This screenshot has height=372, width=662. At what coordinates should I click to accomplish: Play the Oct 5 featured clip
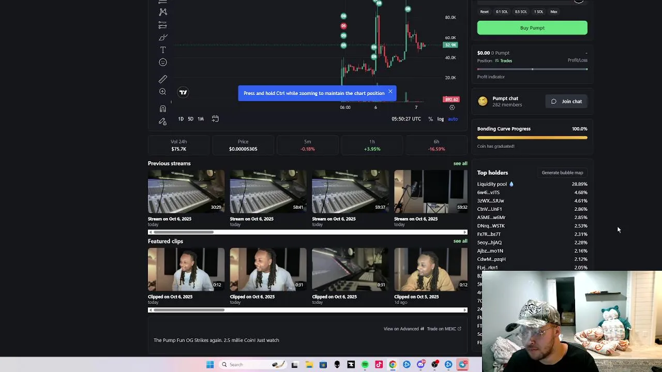431,270
